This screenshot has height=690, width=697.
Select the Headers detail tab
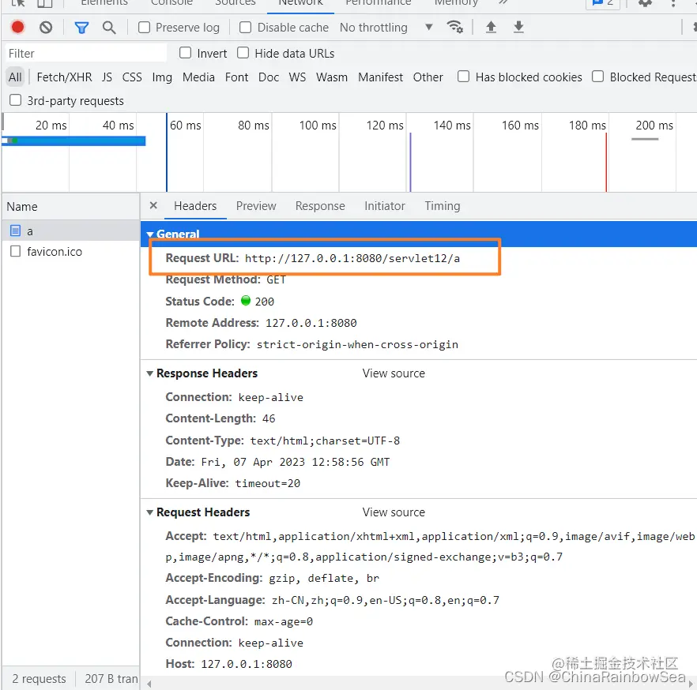tap(195, 206)
